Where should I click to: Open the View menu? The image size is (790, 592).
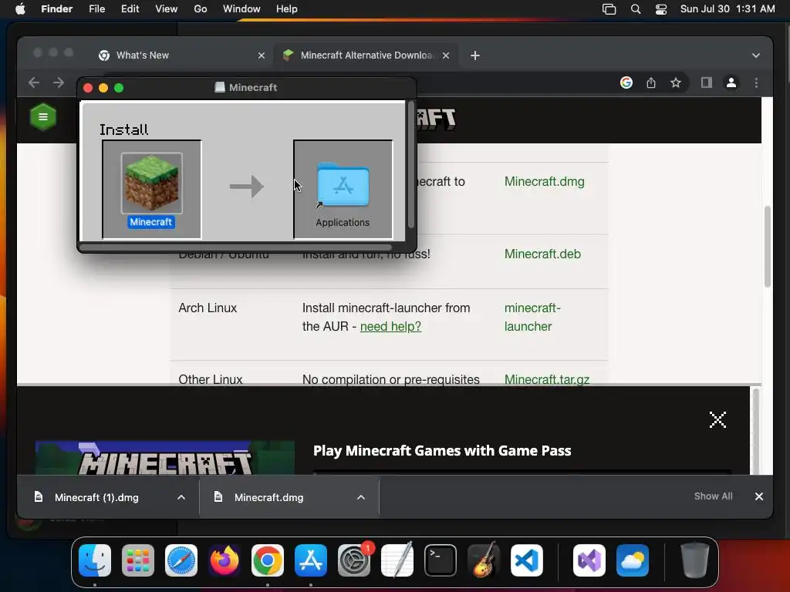(x=167, y=9)
